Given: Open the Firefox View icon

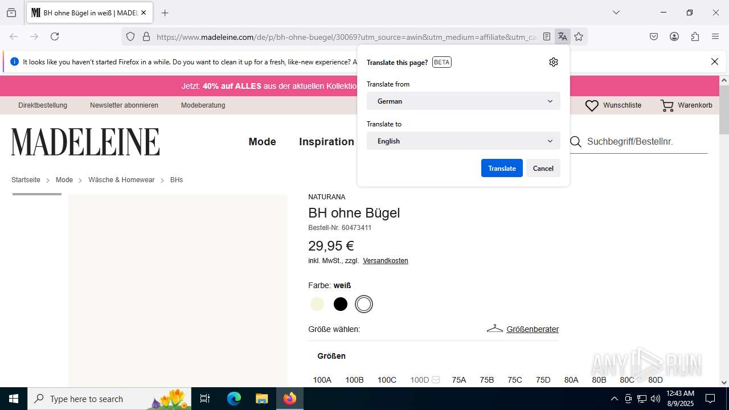Looking at the screenshot, I should [11, 13].
